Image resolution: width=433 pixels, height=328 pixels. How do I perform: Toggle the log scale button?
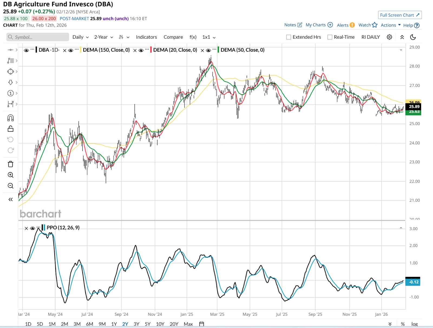[415, 324]
